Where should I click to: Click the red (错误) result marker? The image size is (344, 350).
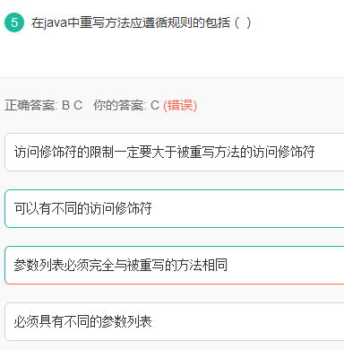click(x=180, y=105)
